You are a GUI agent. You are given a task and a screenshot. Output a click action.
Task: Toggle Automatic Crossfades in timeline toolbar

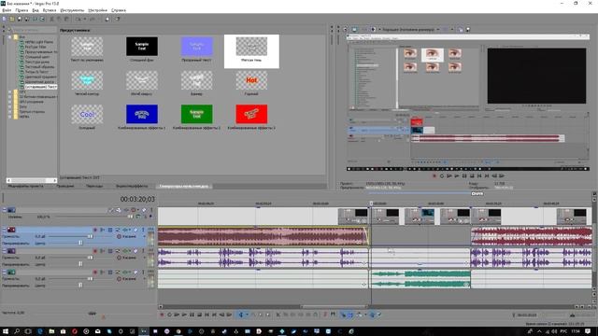[x=350, y=315]
